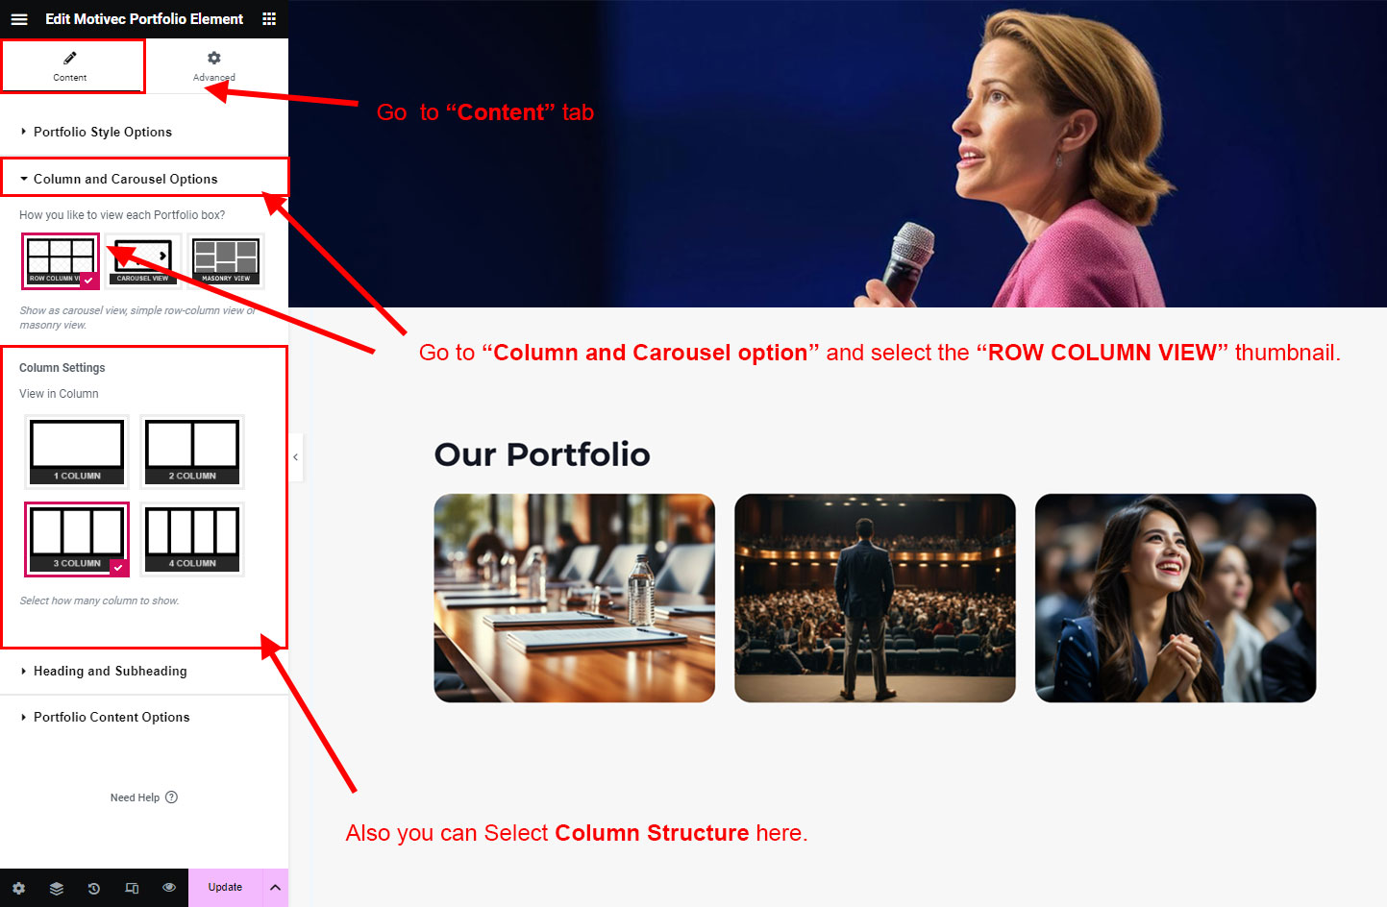Open page settings gear in bottom bar
The image size is (1387, 907).
click(18, 888)
